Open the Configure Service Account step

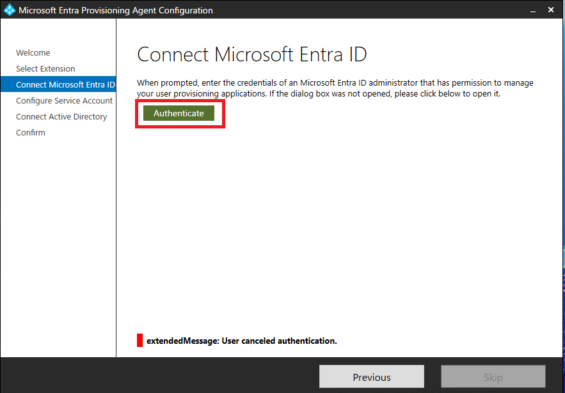64,100
